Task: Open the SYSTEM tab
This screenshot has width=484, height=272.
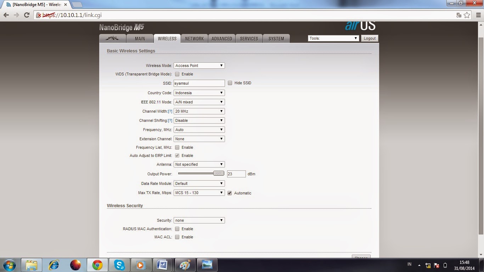Action: [276, 38]
